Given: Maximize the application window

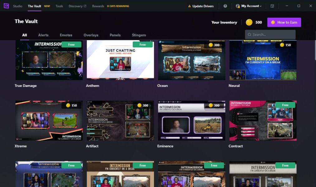Looking at the screenshot, I should click(299, 6).
